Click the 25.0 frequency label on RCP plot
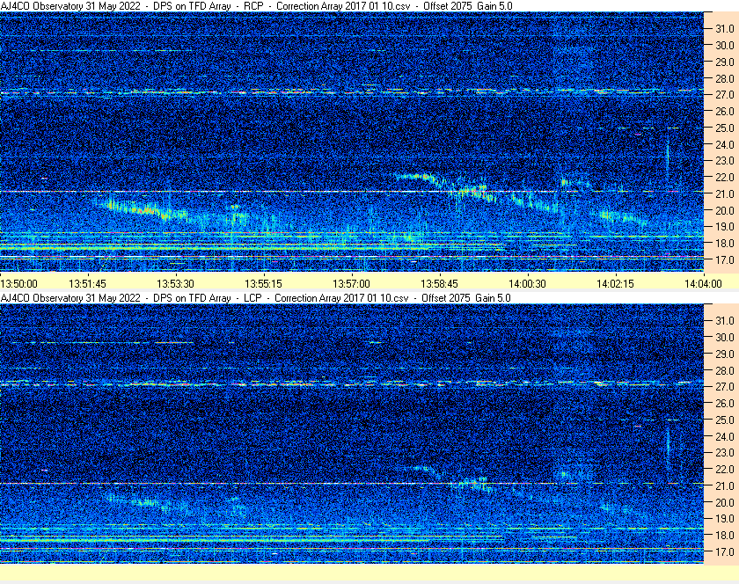The width and height of the screenshot is (739, 584). 725,128
